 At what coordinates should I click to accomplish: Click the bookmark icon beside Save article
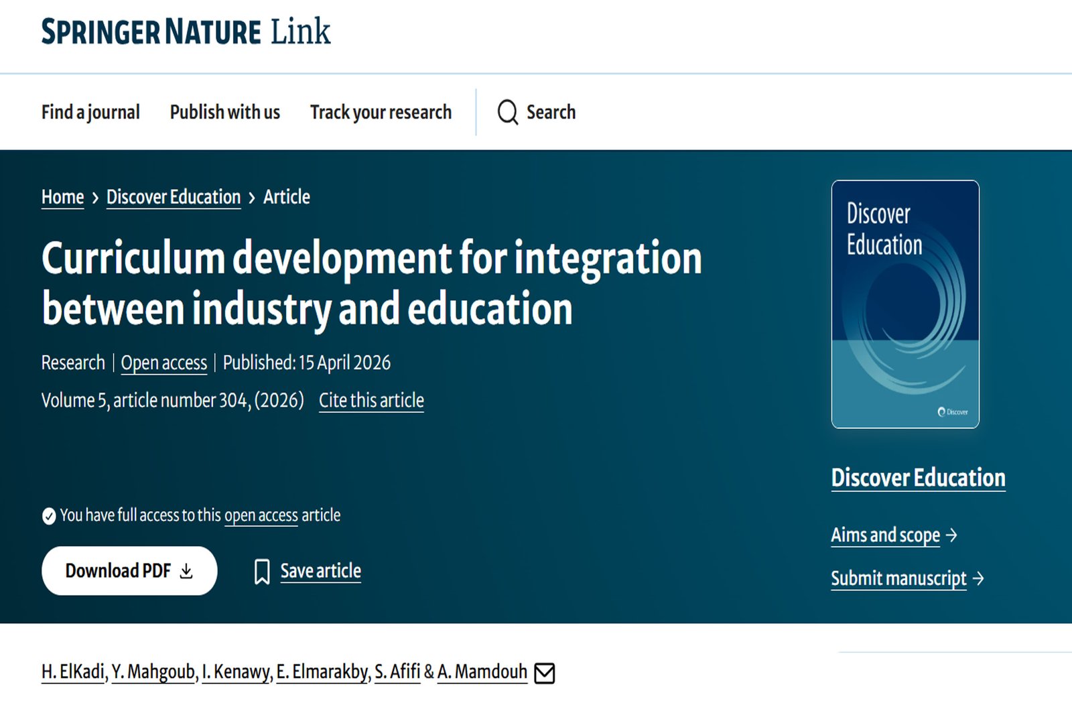pos(262,572)
